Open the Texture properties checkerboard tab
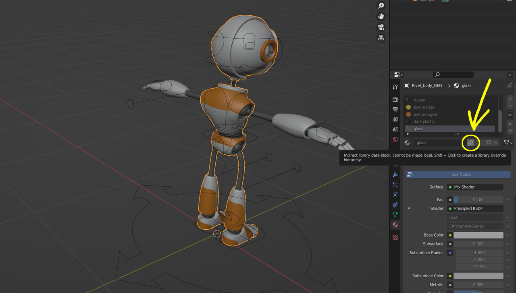Image resolution: width=516 pixels, height=293 pixels. [395, 237]
